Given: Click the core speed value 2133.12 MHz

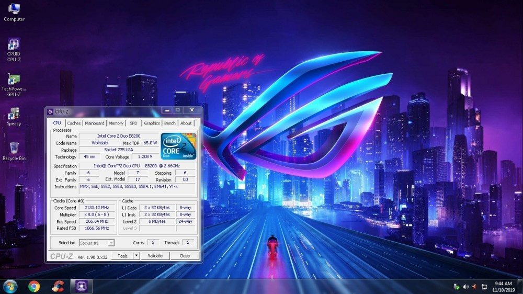Looking at the screenshot, I should point(97,208).
